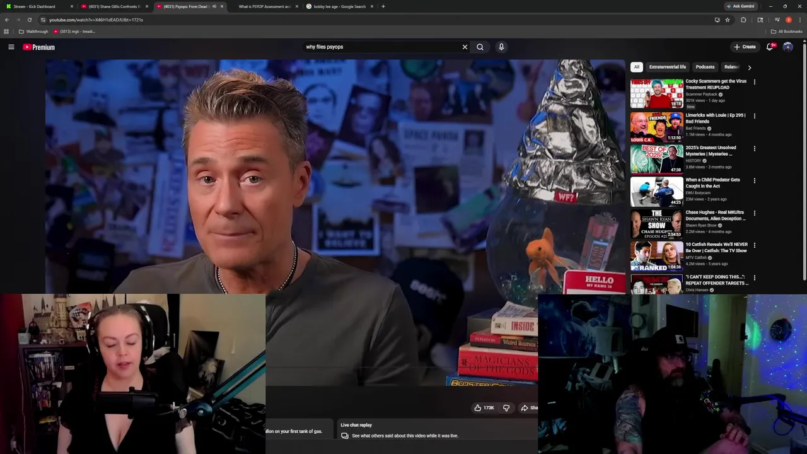Open options for 'I CAN'T KEEP DOING THIS' video
Image resolution: width=807 pixels, height=454 pixels.
point(754,277)
